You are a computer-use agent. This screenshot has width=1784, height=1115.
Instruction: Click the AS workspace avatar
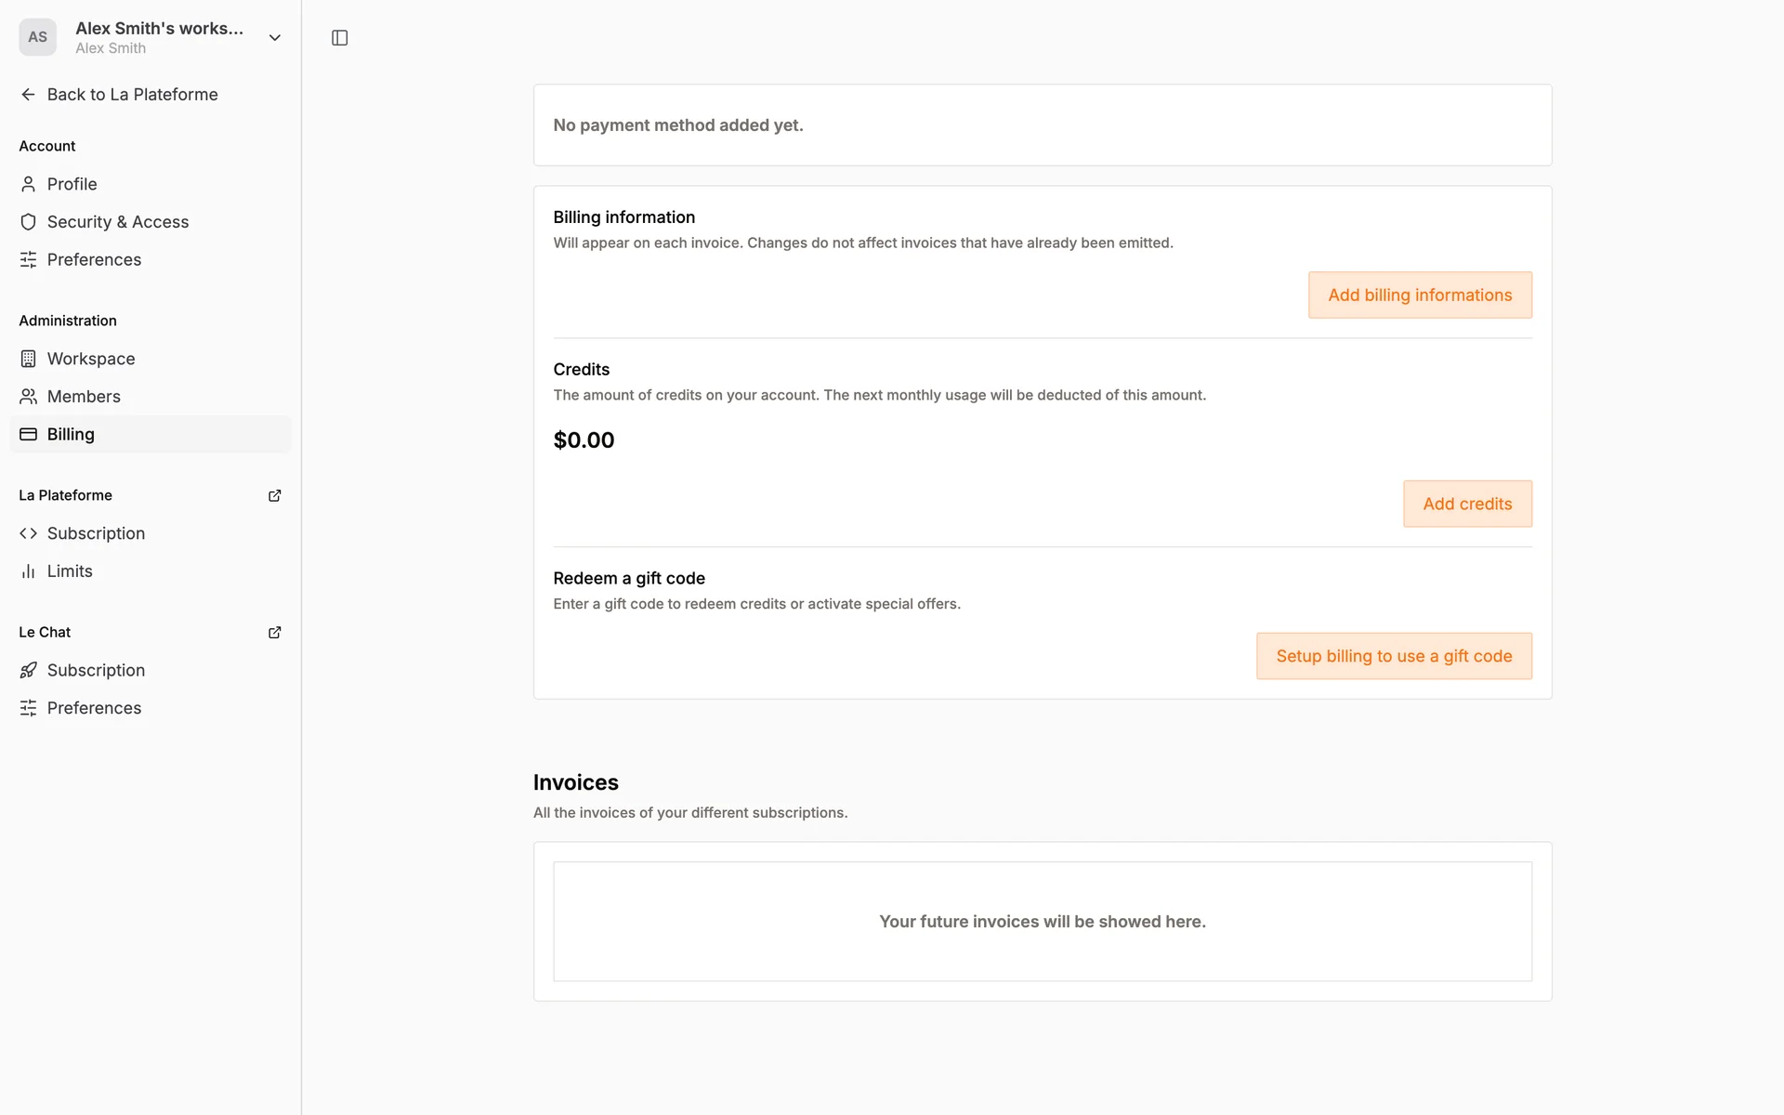[x=37, y=37]
